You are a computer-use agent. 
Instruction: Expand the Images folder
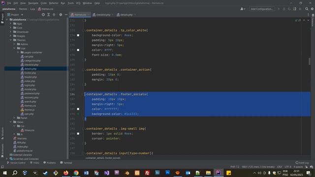tap(11, 36)
